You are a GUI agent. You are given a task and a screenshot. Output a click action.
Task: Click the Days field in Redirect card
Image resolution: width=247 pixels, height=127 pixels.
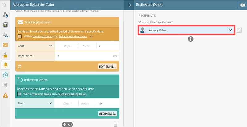pos(66,103)
